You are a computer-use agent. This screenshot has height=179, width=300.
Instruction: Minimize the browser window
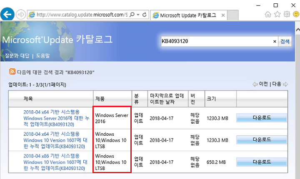pos(258,5)
